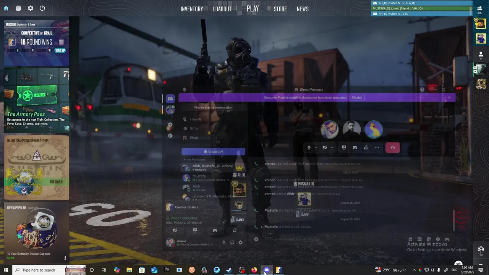This screenshot has width=489, height=275.
Task: Open INVENTORY tab in CS2
Action: (x=192, y=9)
